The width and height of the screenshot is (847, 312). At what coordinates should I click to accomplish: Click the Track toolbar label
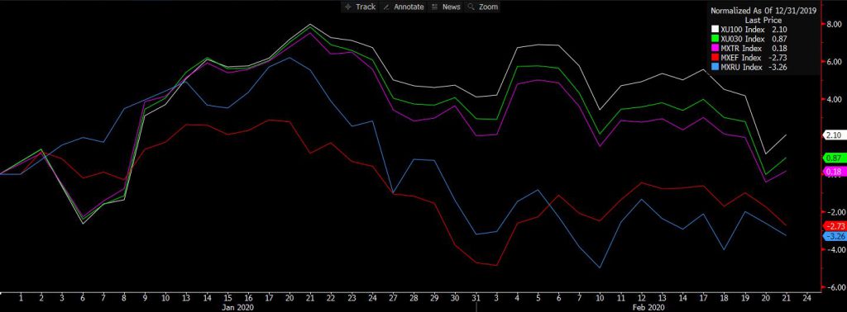pos(366,7)
